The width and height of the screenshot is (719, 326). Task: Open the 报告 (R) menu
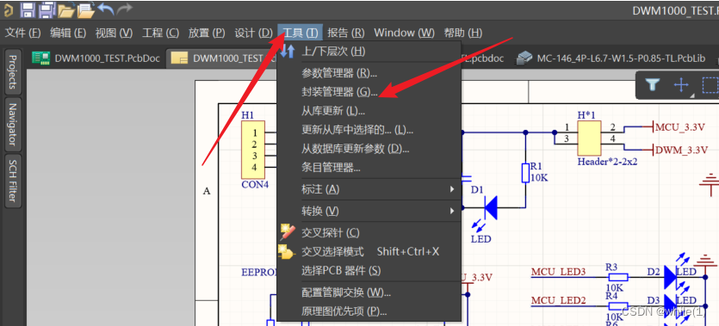pos(346,33)
